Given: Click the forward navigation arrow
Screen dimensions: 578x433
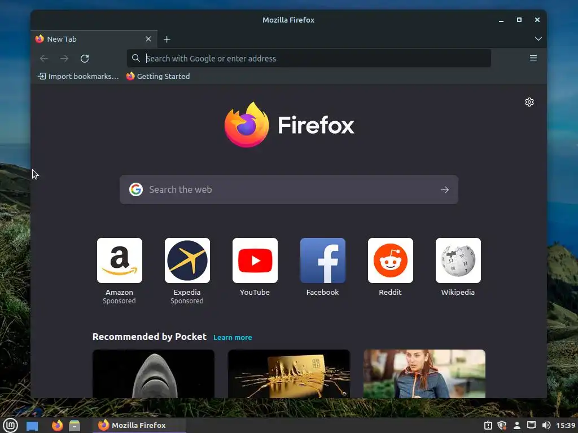Looking at the screenshot, I should click(x=64, y=59).
